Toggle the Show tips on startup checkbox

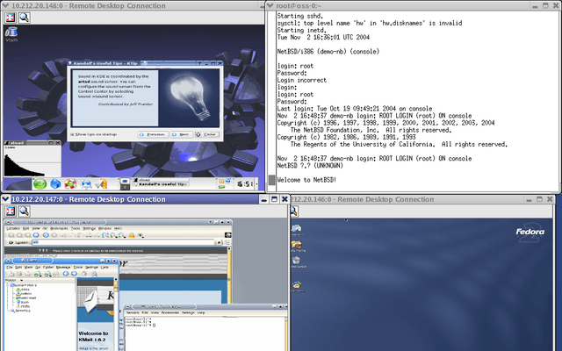72,134
